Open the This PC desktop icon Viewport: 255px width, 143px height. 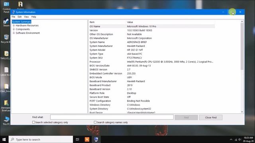pyautogui.click(x=6, y=121)
